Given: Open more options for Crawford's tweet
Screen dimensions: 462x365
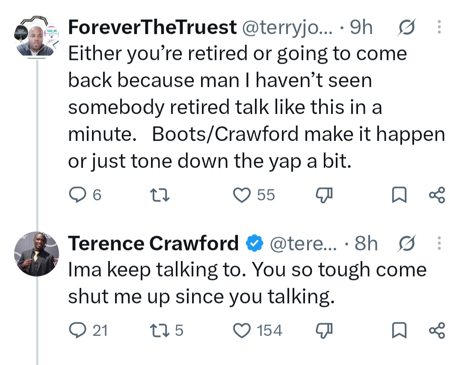Looking at the screenshot, I should click(x=439, y=243).
